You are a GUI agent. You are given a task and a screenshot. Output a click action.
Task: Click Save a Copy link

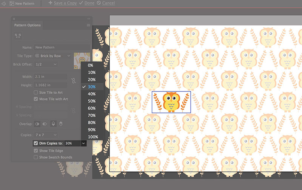tap(65, 3)
